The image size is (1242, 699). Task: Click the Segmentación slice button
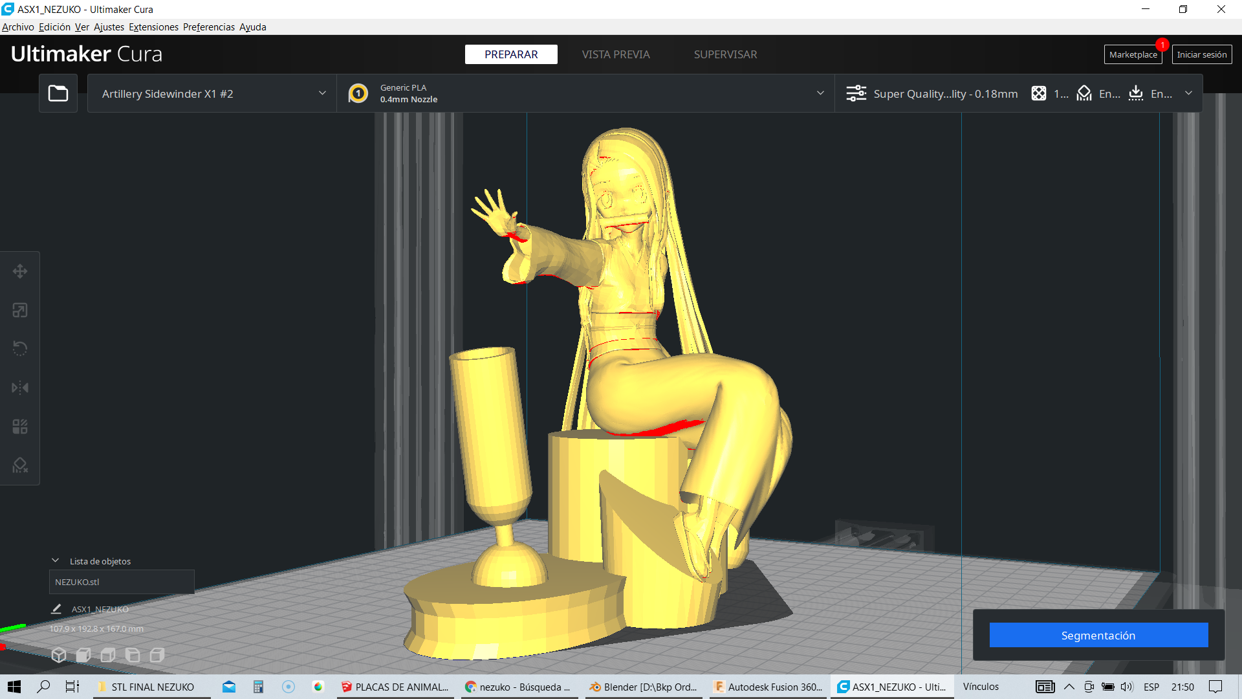click(1098, 635)
